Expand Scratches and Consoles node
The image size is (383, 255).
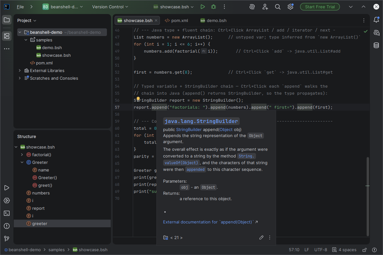tap(20, 78)
